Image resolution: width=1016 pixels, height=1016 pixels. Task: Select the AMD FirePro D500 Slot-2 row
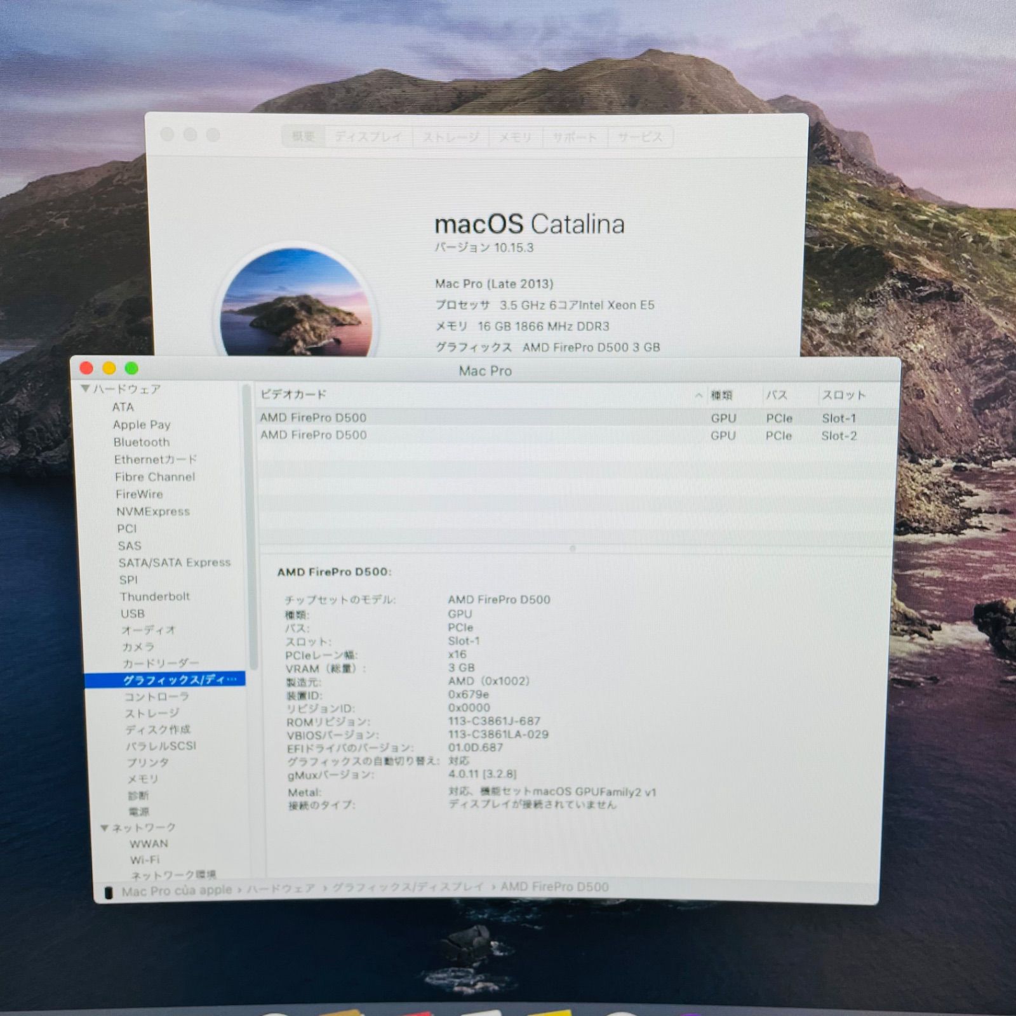tap(577, 436)
